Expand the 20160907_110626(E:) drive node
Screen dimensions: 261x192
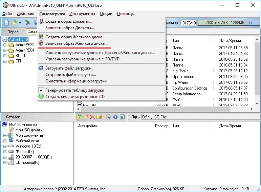pyautogui.click(x=5, y=157)
